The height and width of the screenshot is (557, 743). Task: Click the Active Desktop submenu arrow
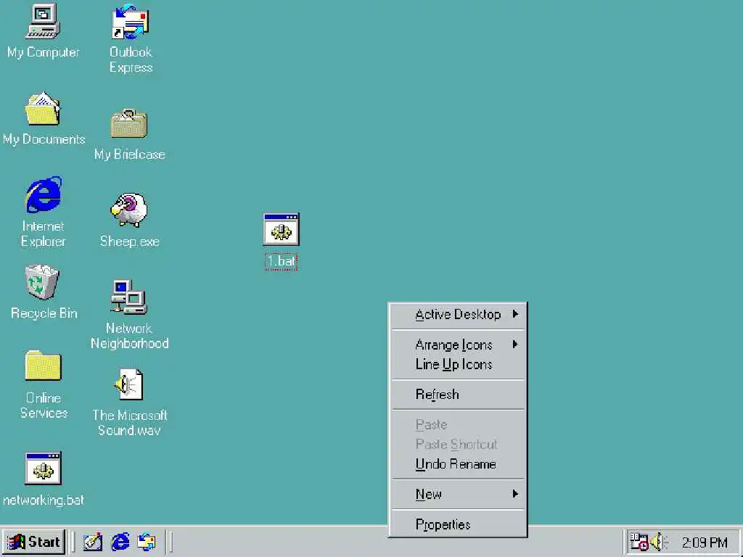[x=516, y=314]
